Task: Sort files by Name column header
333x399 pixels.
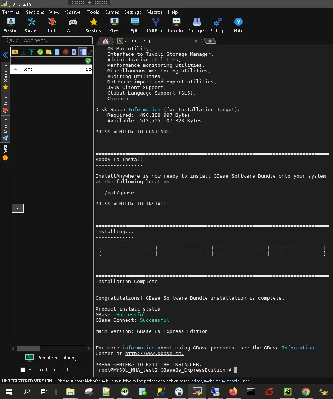Action: 28,69
